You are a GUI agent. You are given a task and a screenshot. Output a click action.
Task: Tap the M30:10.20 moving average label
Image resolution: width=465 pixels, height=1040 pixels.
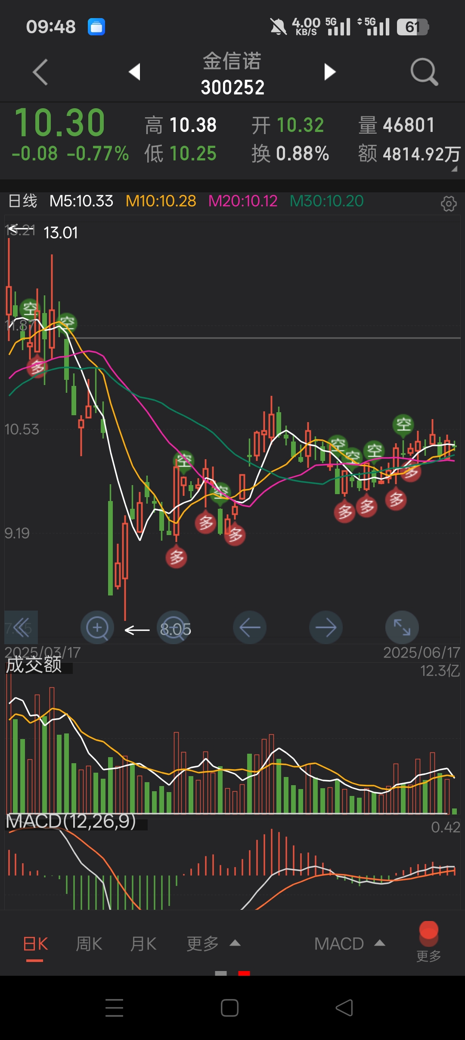(x=327, y=201)
